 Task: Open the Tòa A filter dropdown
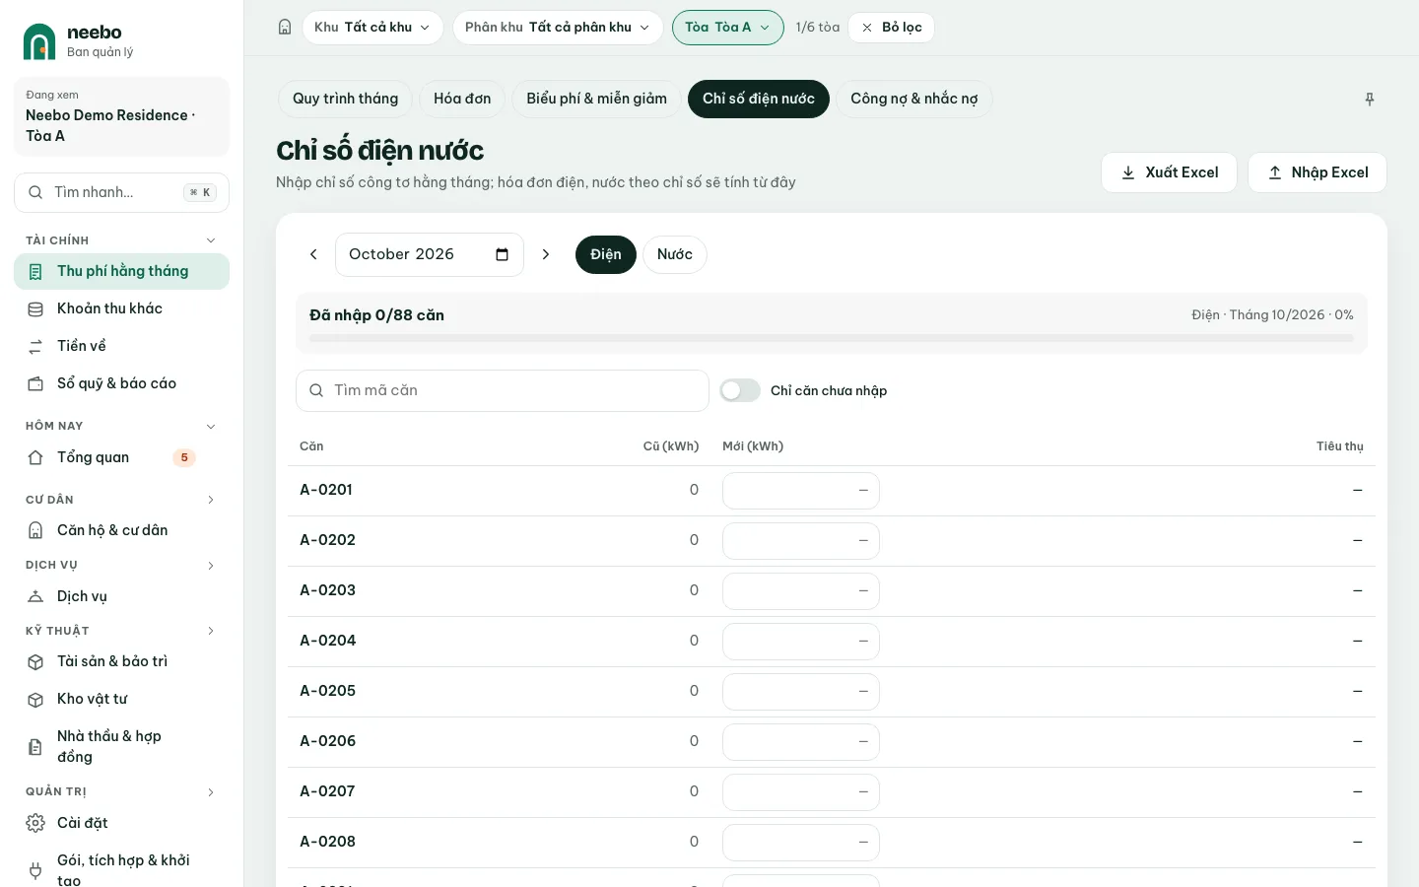point(728,28)
